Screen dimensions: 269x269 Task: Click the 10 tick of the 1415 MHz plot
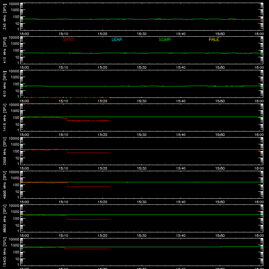[17, 124]
